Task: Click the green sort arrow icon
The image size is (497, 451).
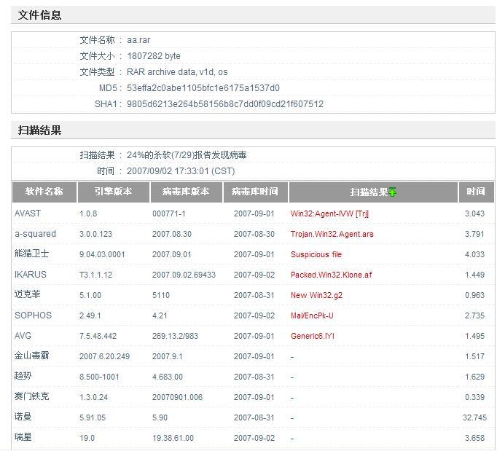Action: (x=392, y=192)
